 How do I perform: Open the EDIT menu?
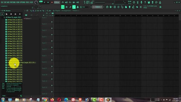(5, 2)
